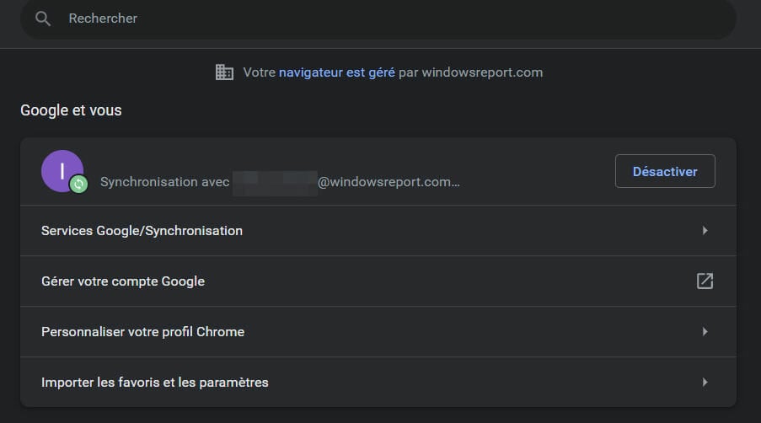Focus the Rechercher search field

(378, 19)
